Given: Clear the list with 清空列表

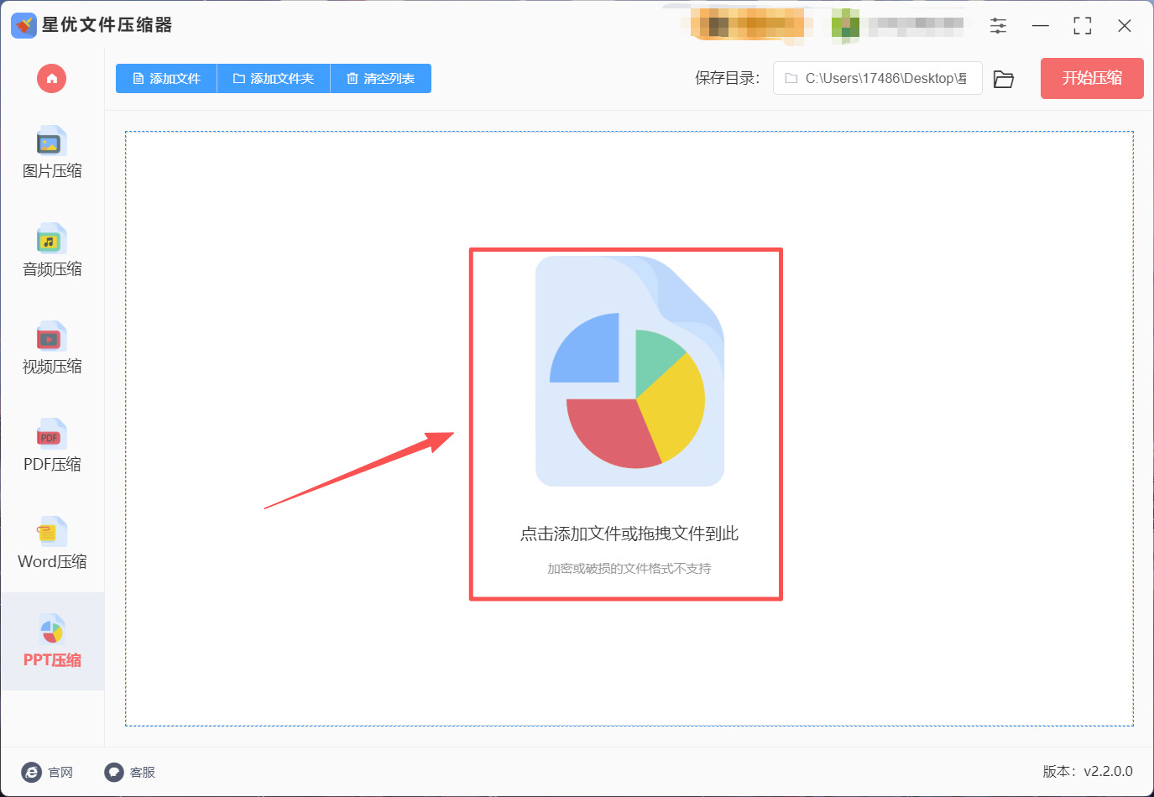Looking at the screenshot, I should click(x=381, y=79).
